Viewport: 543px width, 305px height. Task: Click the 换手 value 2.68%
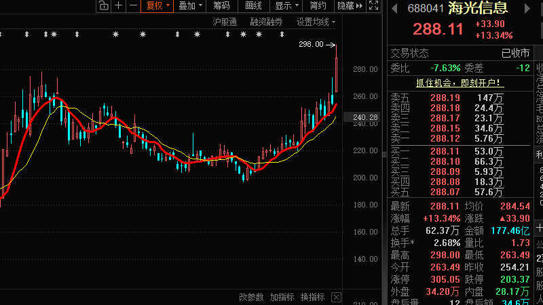447,243
